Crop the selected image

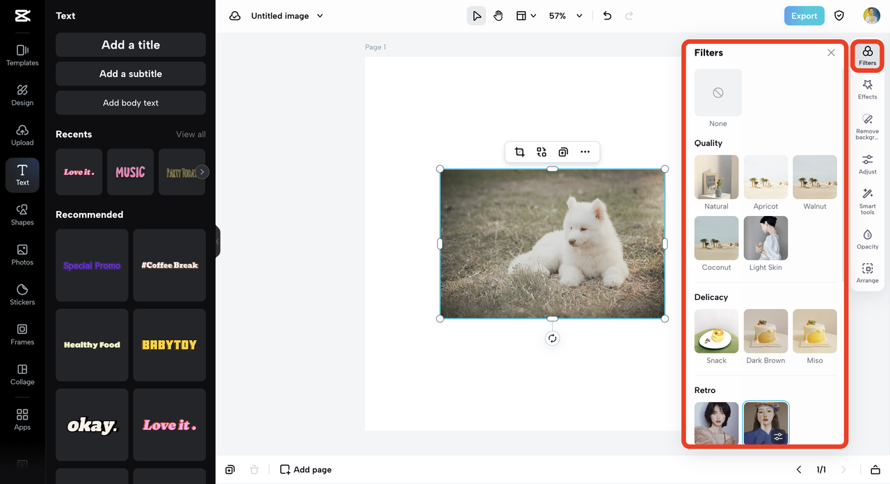point(519,152)
